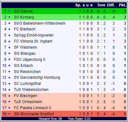The width and height of the screenshot is (129, 122).
Task: Click the blue dot beside SF Walsheim
Action: pyautogui.click(x=9, y=47)
